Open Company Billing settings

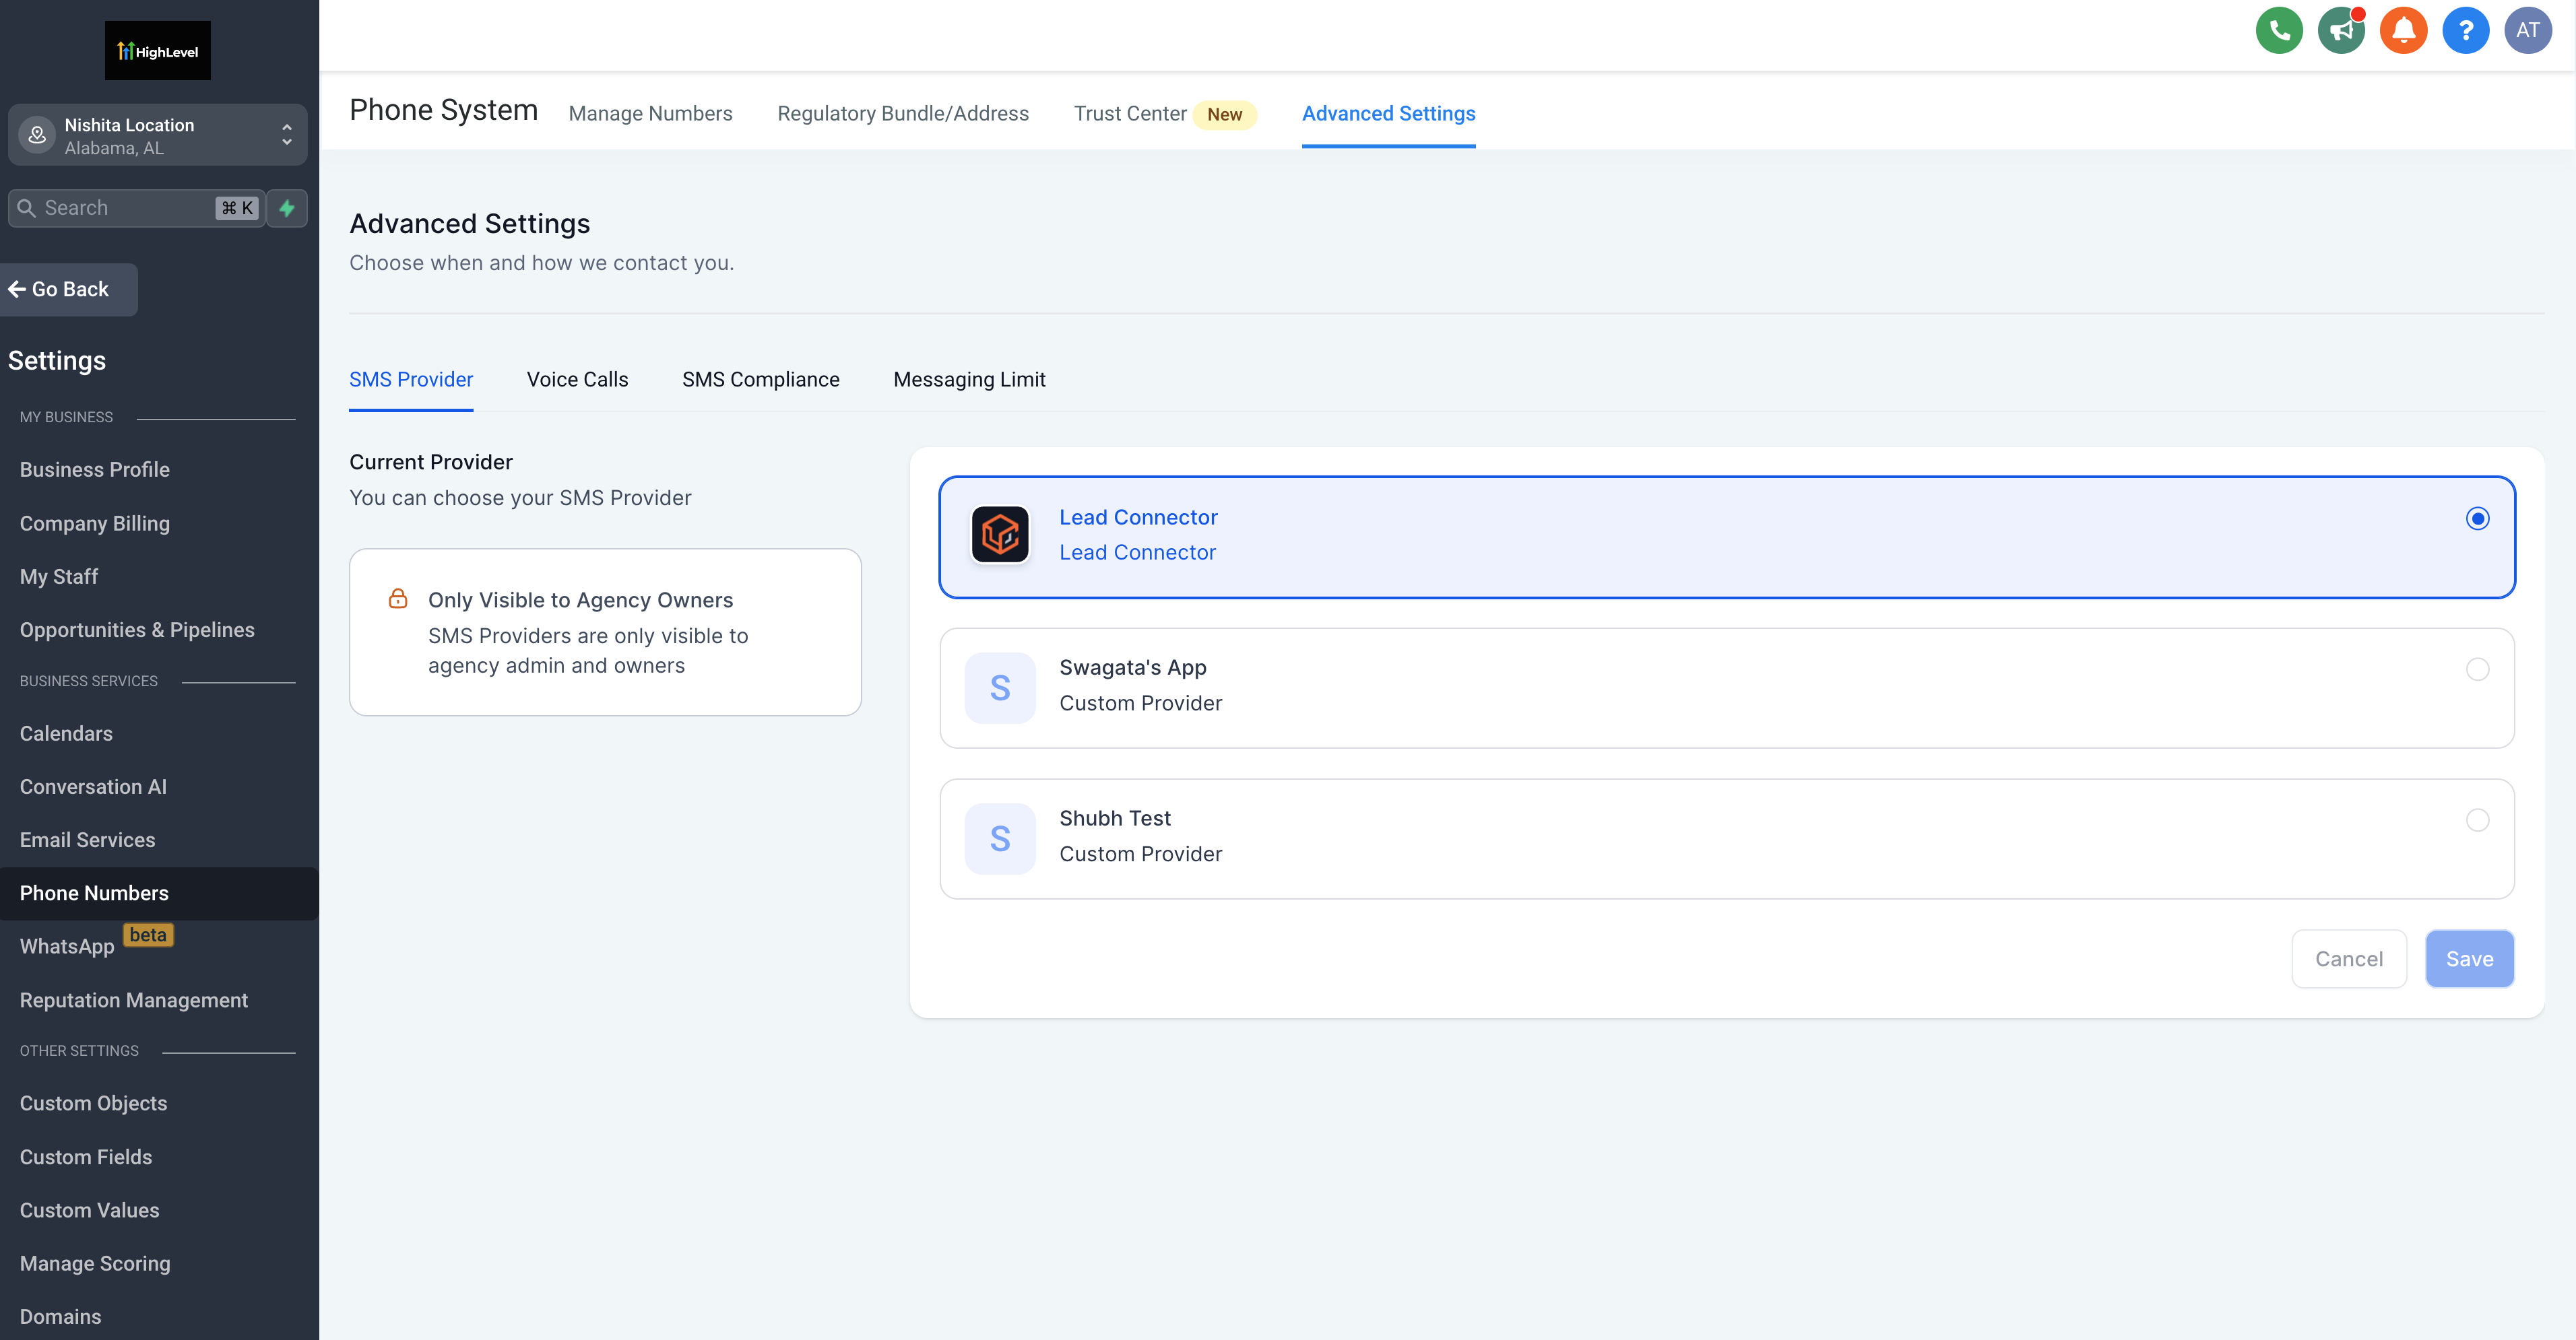[95, 523]
